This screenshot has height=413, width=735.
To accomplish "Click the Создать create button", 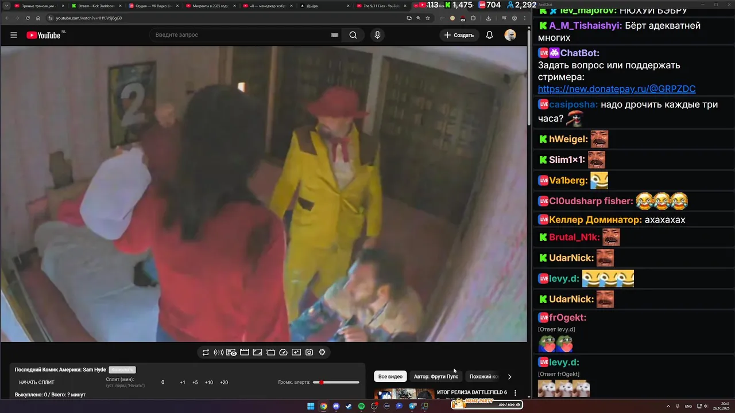I will click(459, 35).
